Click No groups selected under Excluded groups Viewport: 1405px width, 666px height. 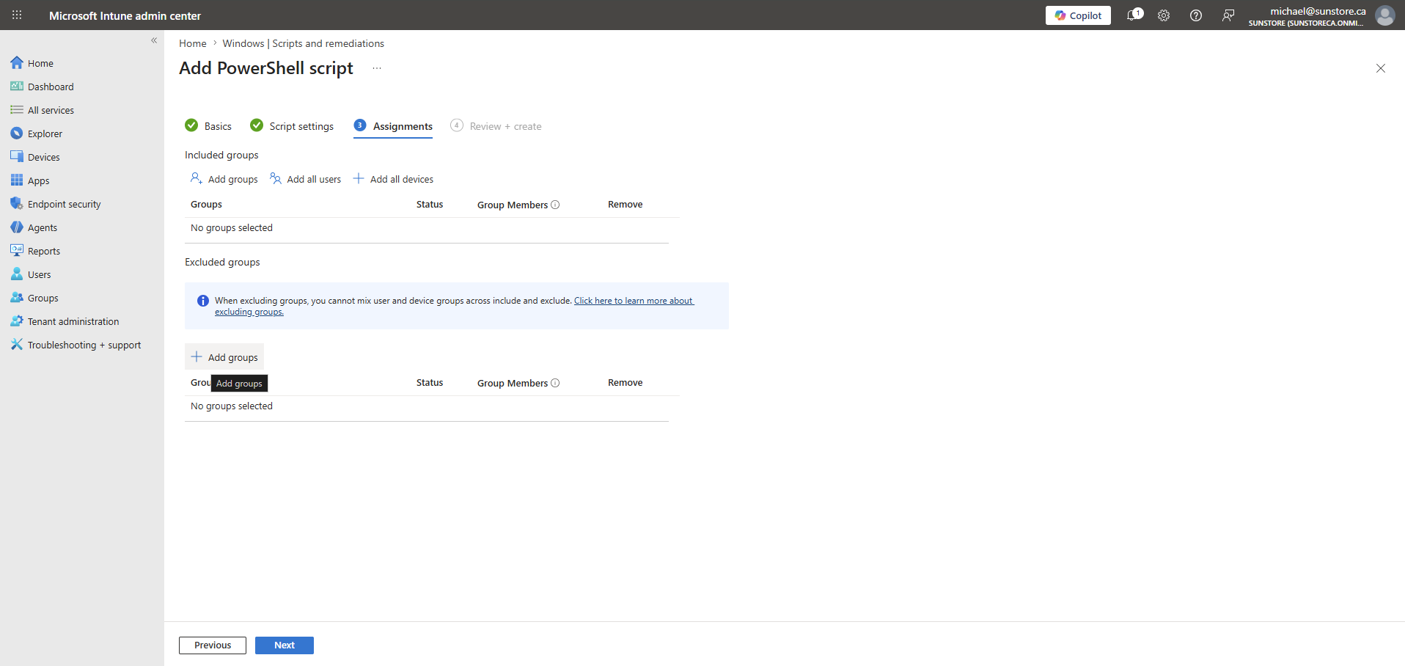[x=232, y=406]
